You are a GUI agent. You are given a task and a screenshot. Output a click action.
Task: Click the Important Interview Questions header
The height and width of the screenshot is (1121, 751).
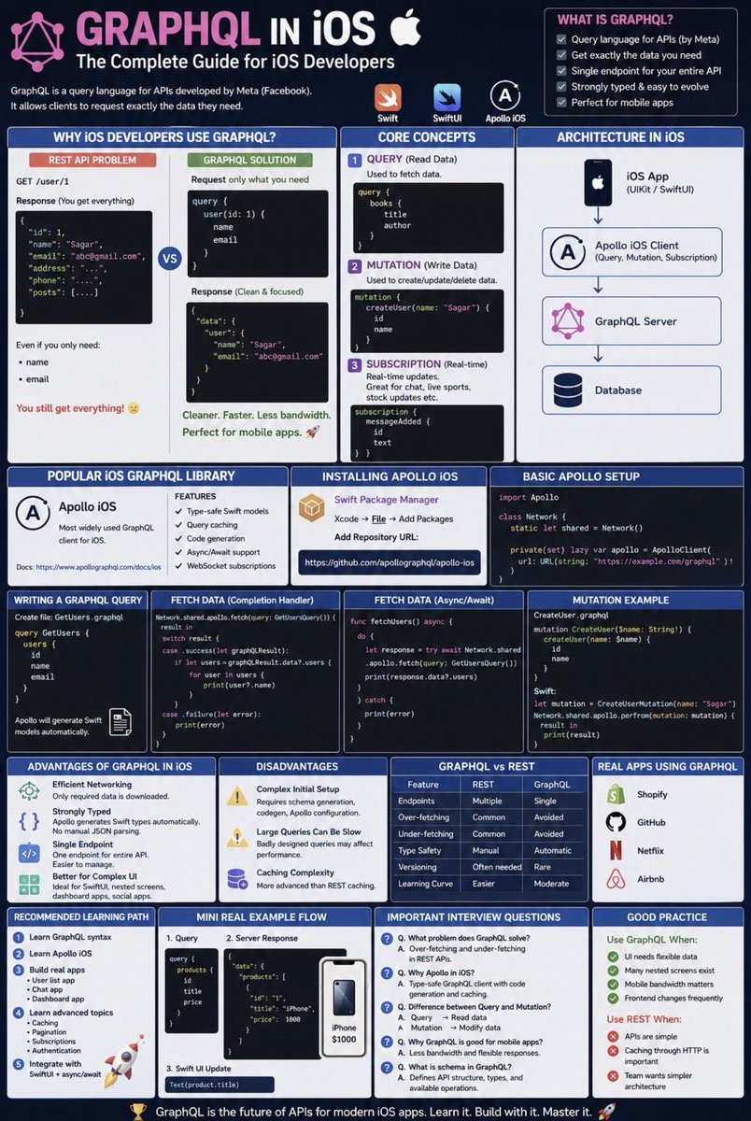[480, 917]
